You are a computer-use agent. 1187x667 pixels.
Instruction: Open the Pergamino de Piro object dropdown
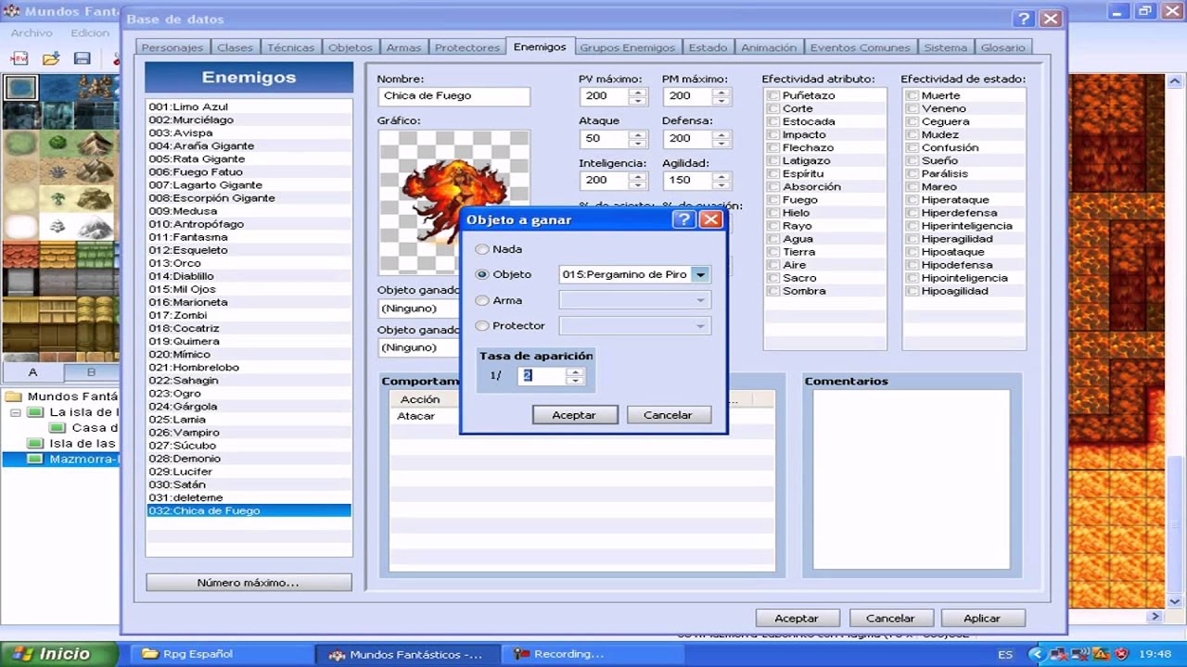click(701, 274)
